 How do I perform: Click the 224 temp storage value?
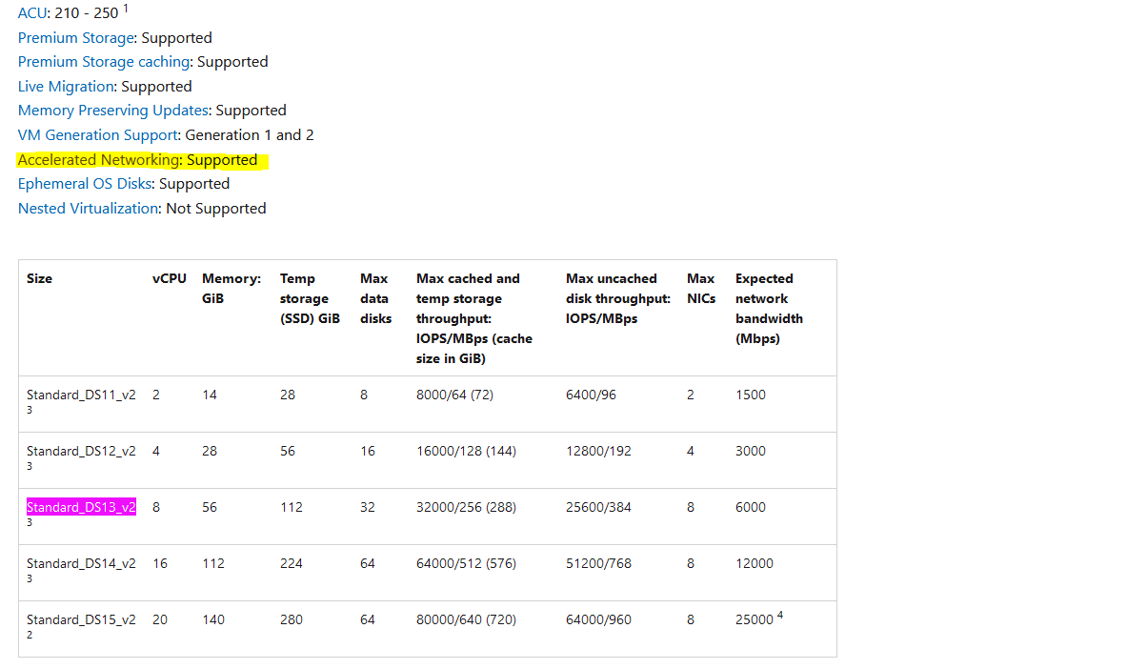[292, 563]
